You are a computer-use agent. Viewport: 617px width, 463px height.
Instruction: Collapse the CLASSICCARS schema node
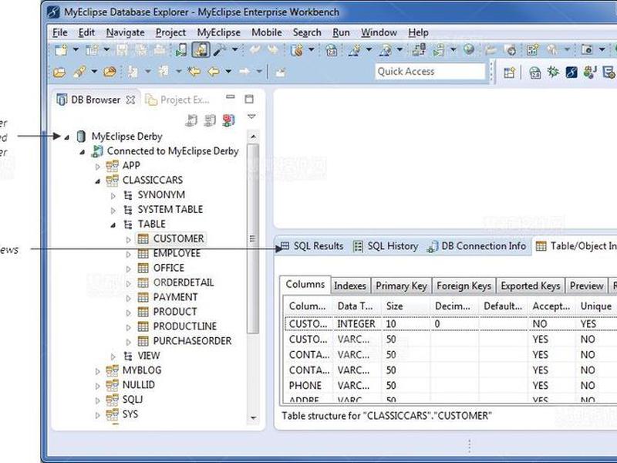98,181
